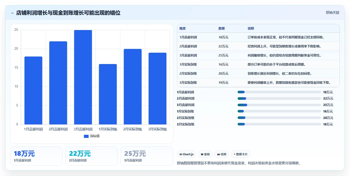
Task: Click the 19万元 cell in the table
Action: [223, 83]
